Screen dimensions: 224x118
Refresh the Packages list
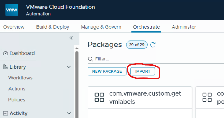point(153,45)
